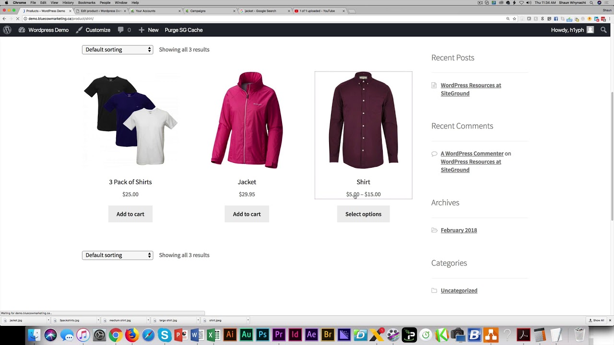Image resolution: width=614 pixels, height=345 pixels.
Task: Click the zoom magnifier icon in address bar
Action: click(508, 19)
